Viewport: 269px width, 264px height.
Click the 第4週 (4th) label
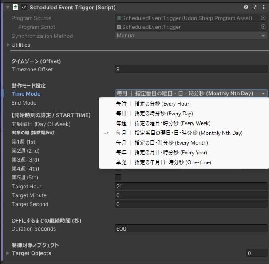(25, 169)
